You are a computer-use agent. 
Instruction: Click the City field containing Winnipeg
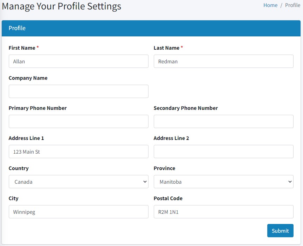(x=78, y=212)
